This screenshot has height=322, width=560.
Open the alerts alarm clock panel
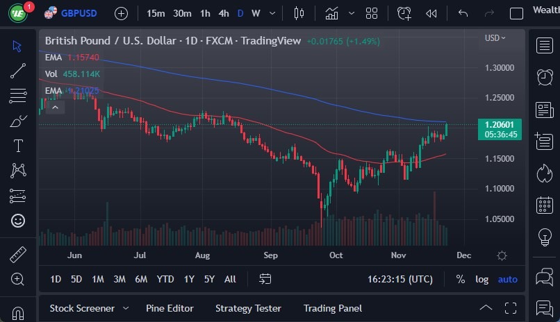click(545, 77)
